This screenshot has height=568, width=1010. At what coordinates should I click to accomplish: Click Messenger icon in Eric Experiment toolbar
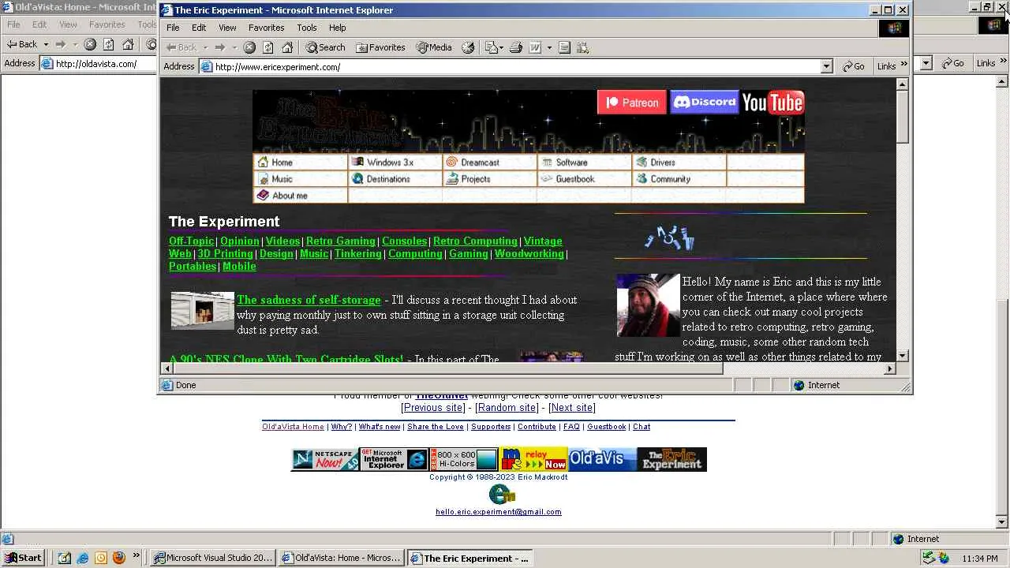[x=583, y=47]
